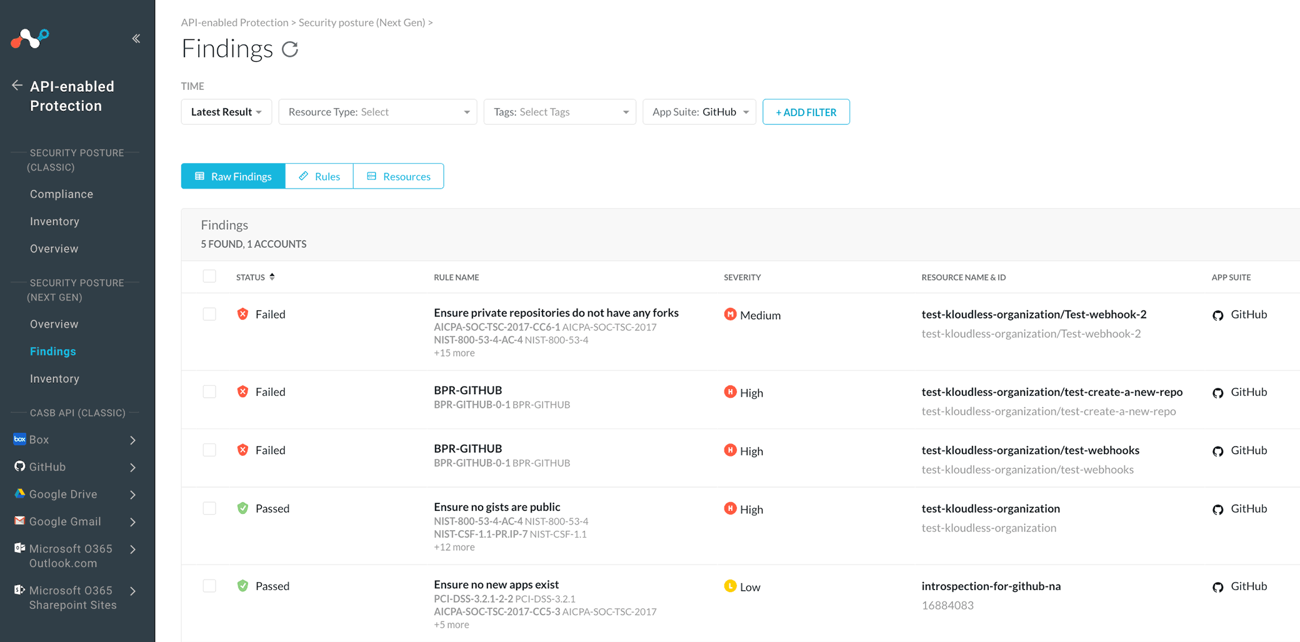The image size is (1300, 642).
Task: Click the refresh icon next to Findings title
Action: [290, 49]
